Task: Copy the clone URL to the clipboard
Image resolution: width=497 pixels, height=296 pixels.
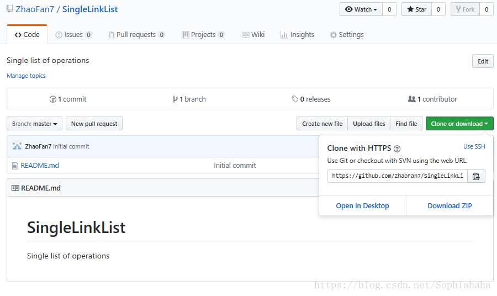Action: [x=476, y=176]
